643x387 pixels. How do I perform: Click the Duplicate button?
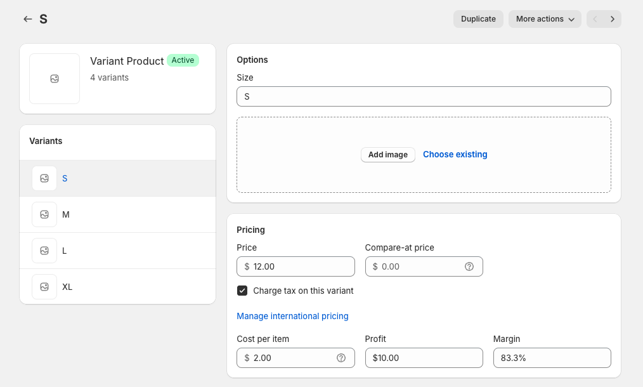[478, 19]
